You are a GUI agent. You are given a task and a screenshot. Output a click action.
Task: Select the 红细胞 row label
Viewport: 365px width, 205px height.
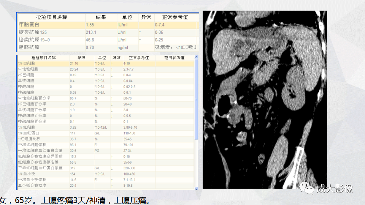coord(27,128)
